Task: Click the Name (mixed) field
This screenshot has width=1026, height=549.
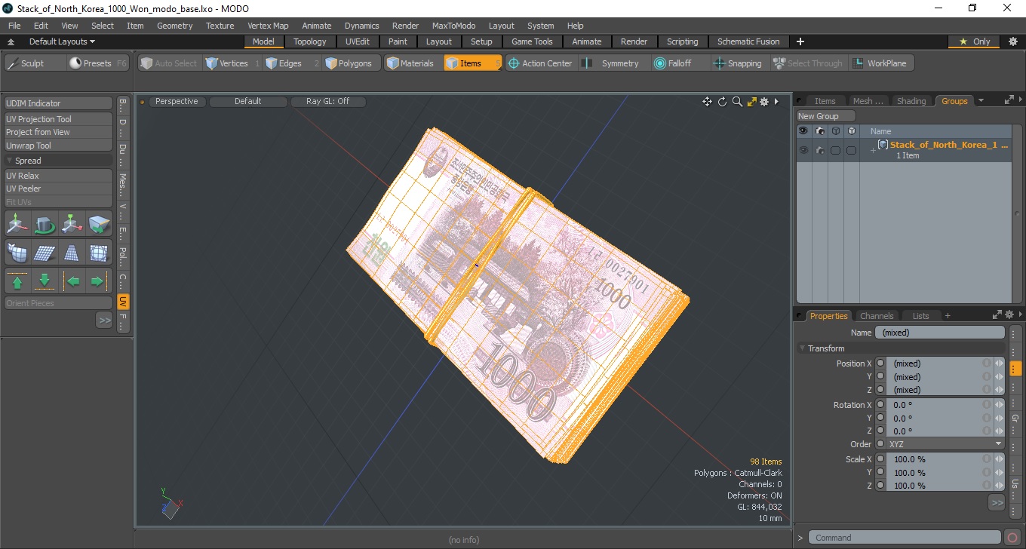Action: point(940,333)
